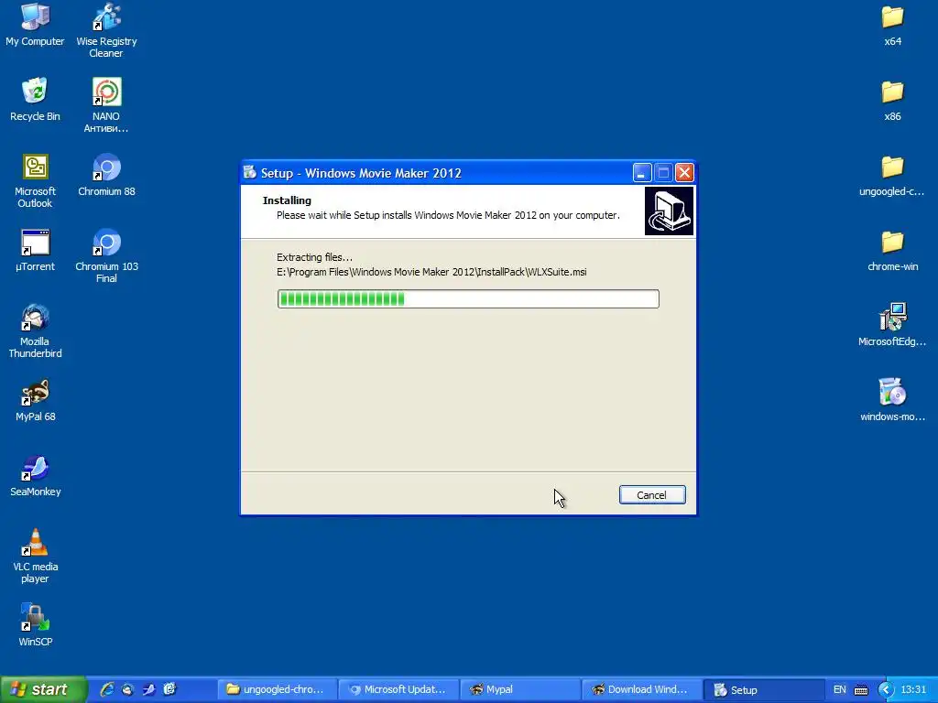Switch to Download Wind... taskbar button
This screenshot has height=703, width=938.
coord(641,689)
